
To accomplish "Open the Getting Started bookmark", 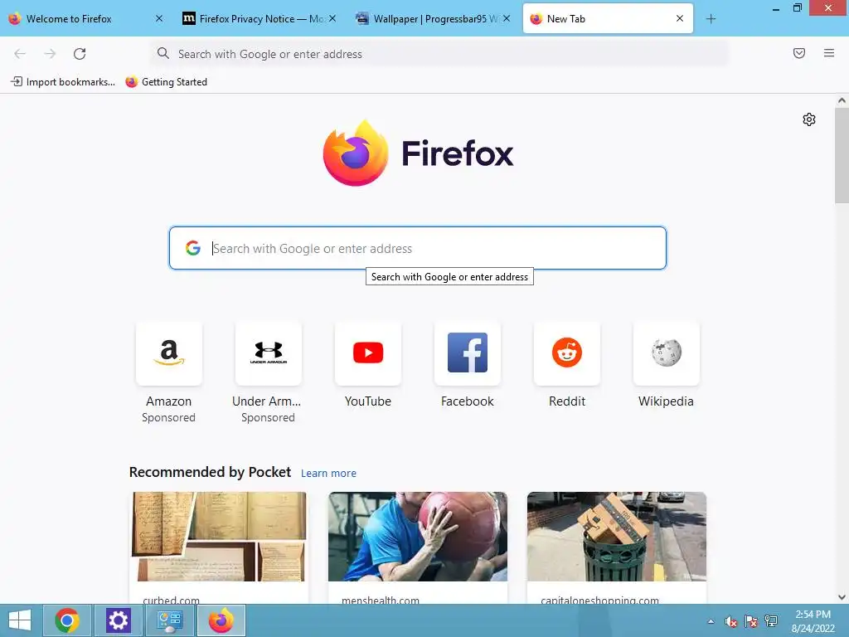I will (166, 82).
